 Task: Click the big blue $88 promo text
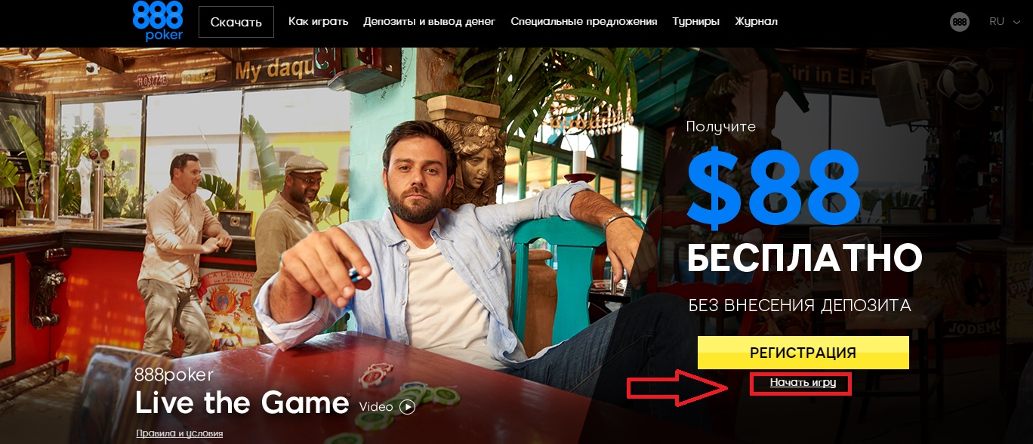click(x=774, y=188)
